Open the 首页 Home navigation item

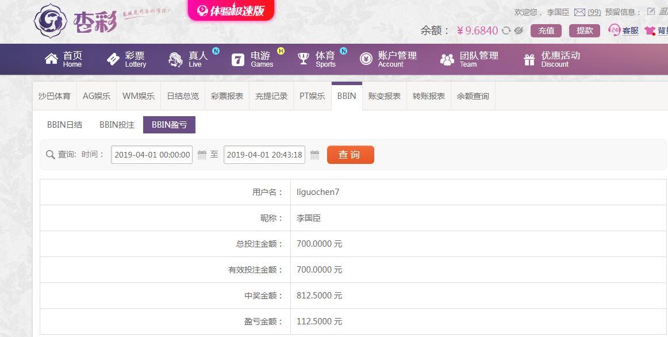pos(63,59)
